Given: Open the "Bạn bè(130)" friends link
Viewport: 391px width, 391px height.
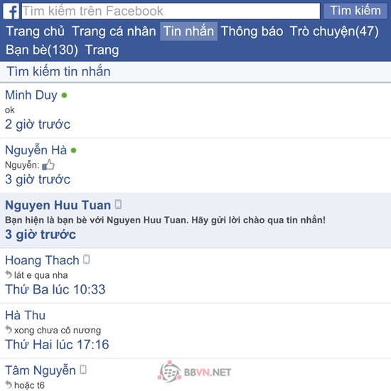Looking at the screenshot, I should pos(42,50).
